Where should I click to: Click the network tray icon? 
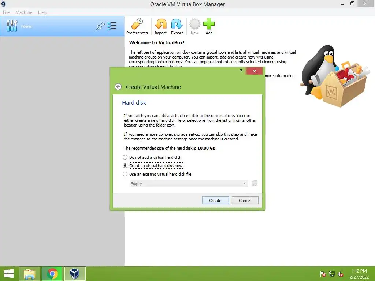coord(332,274)
